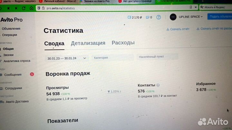232x130 pixels.
Task: Click the Сотрудники people icon
Action: tap(2, 89)
